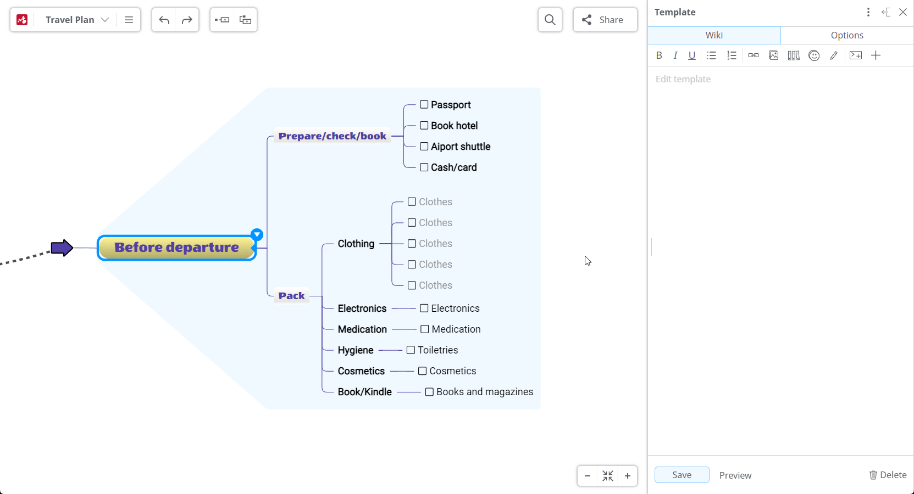Select the Wiki tab
Viewport: 914px width, 494px height.
[714, 35]
